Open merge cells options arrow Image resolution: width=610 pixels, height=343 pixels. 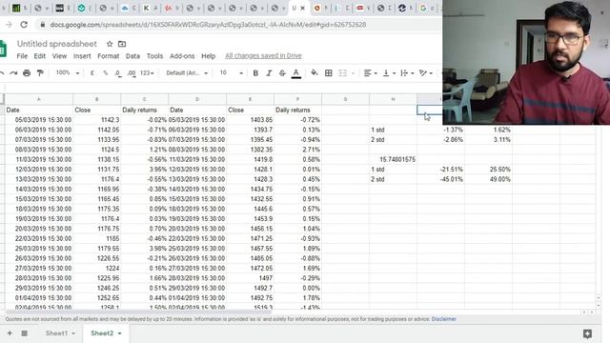tap(353, 73)
